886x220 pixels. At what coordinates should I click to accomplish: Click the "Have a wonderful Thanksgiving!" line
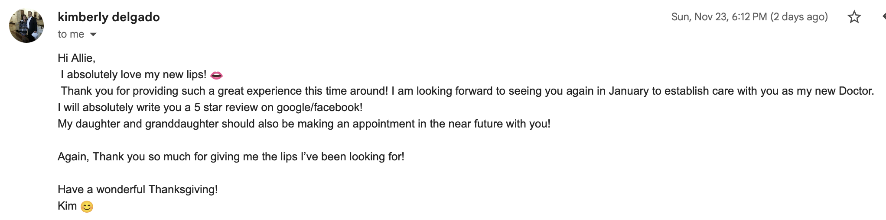tap(138, 189)
